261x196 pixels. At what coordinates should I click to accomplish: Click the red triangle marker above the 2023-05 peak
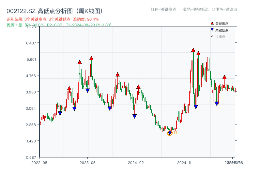[x=91, y=58]
